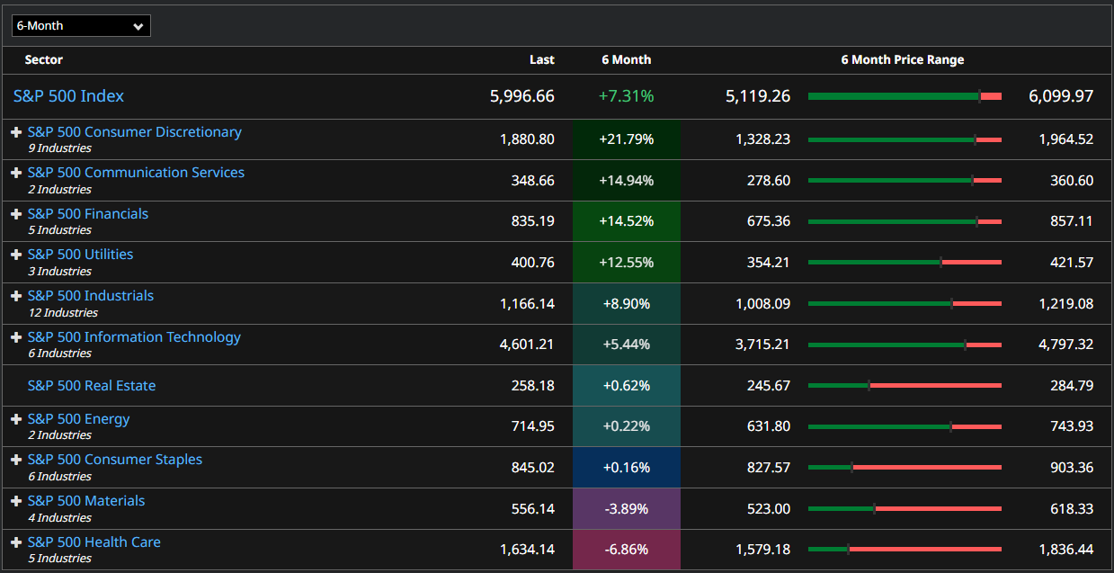Select the 9 Industries label

coord(59,148)
